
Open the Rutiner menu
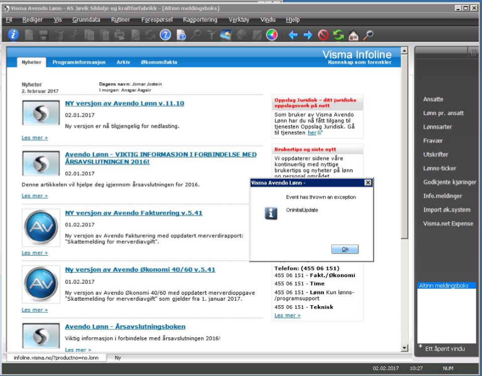click(x=120, y=20)
